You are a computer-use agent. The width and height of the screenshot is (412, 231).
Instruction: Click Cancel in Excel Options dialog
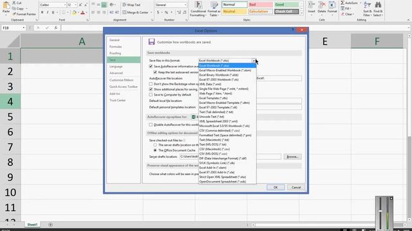pos(296,187)
